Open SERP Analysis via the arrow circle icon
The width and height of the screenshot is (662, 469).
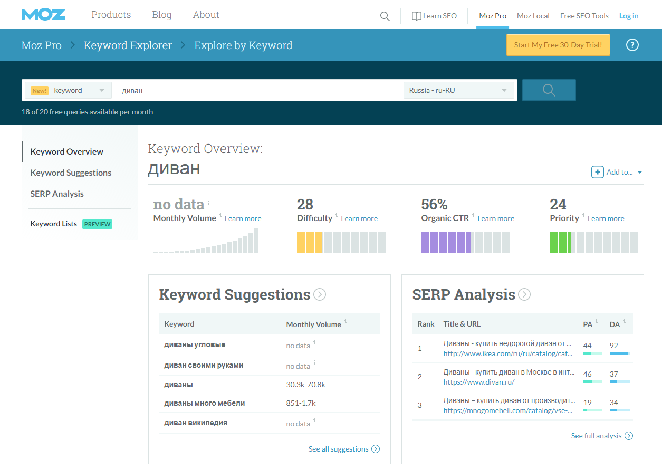(x=524, y=294)
